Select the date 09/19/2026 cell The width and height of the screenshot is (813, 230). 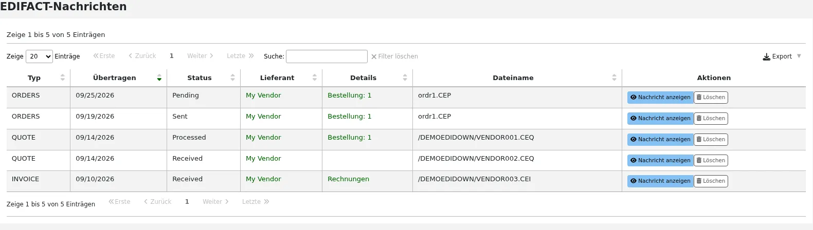(x=118, y=119)
